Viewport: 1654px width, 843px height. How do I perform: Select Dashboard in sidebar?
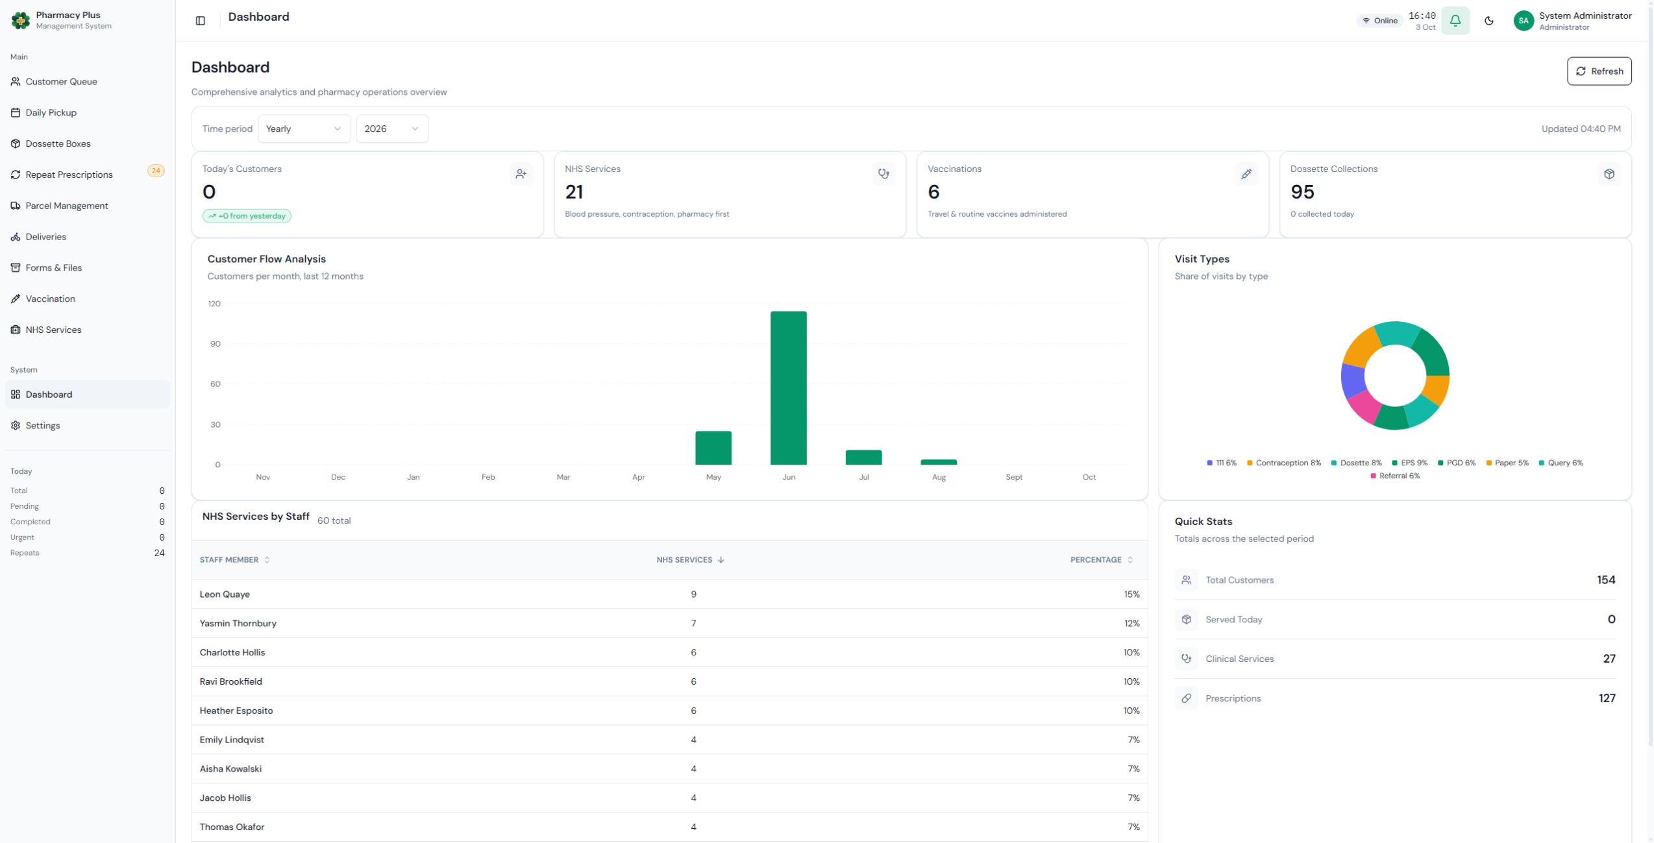click(x=88, y=395)
